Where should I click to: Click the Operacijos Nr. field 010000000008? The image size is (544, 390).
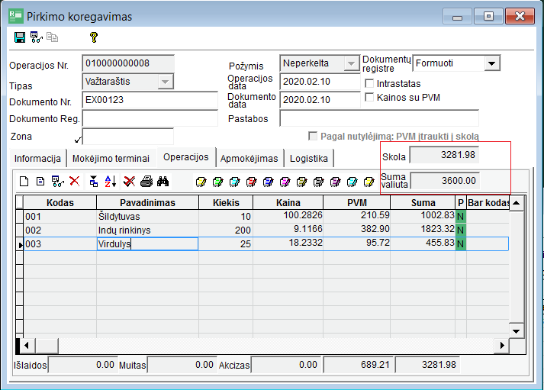[128, 63]
